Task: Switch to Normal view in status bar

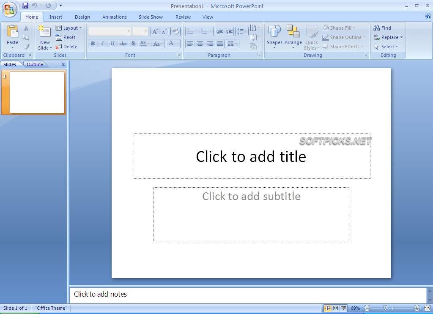Action: (328, 308)
